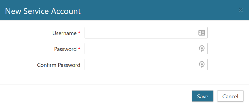This screenshot has width=249, height=107.
Task: Close the New Service Account dialog with X
Action: point(241,10)
